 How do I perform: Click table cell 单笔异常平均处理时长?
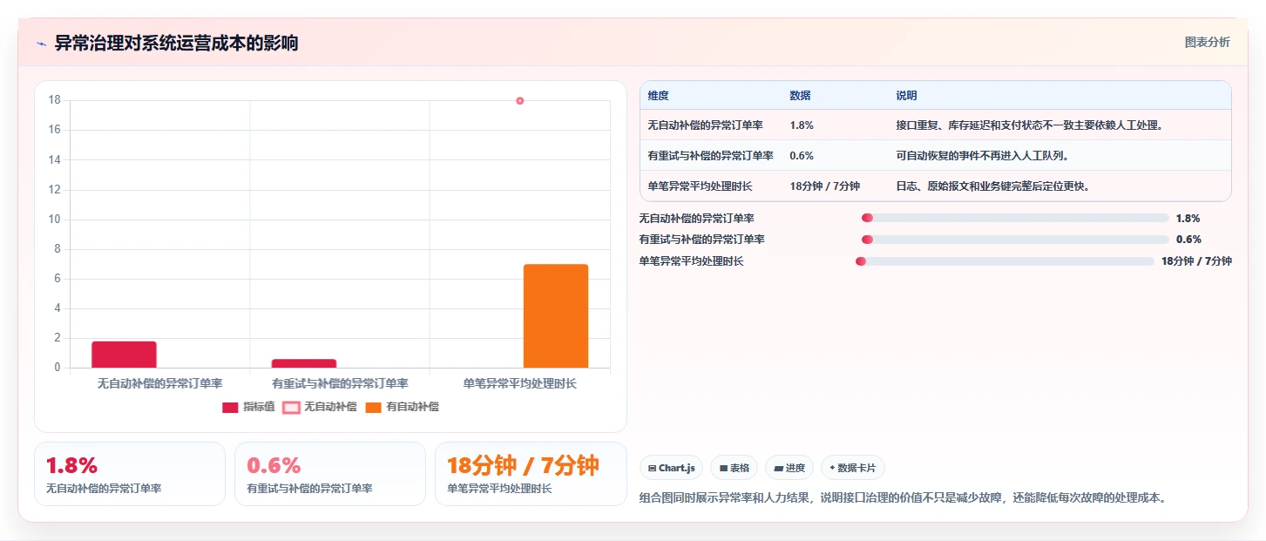(700, 186)
